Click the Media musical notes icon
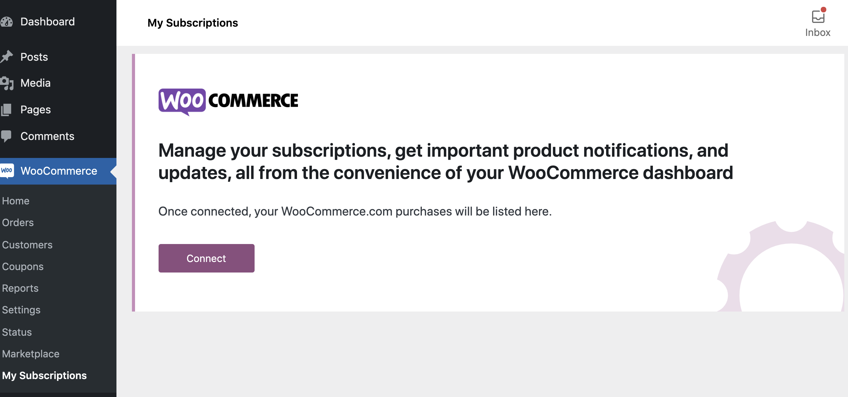The width and height of the screenshot is (848, 397). 7,83
